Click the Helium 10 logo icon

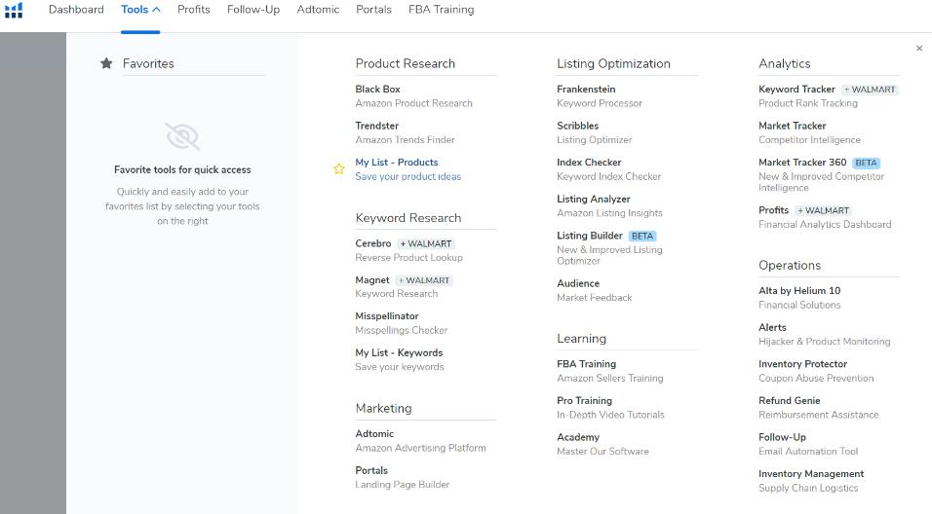coord(14,11)
